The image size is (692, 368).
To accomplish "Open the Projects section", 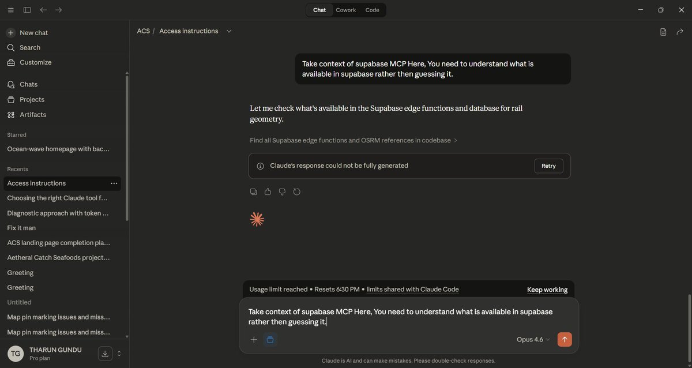I will (26, 100).
